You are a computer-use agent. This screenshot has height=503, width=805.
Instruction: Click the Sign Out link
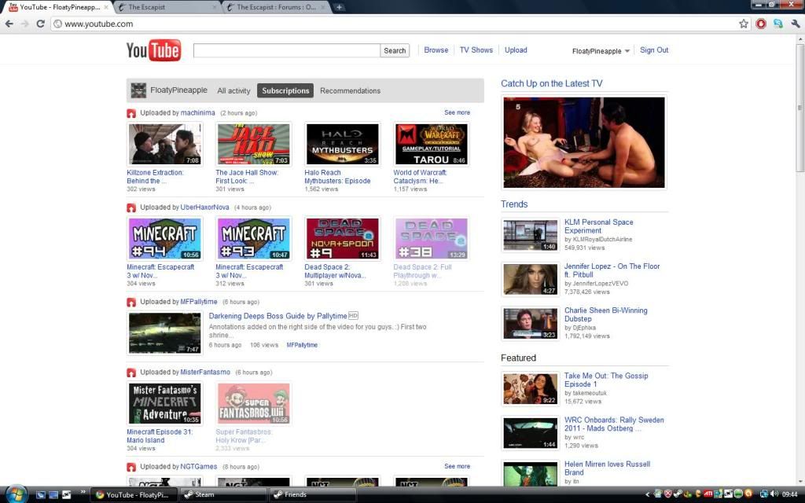654,50
